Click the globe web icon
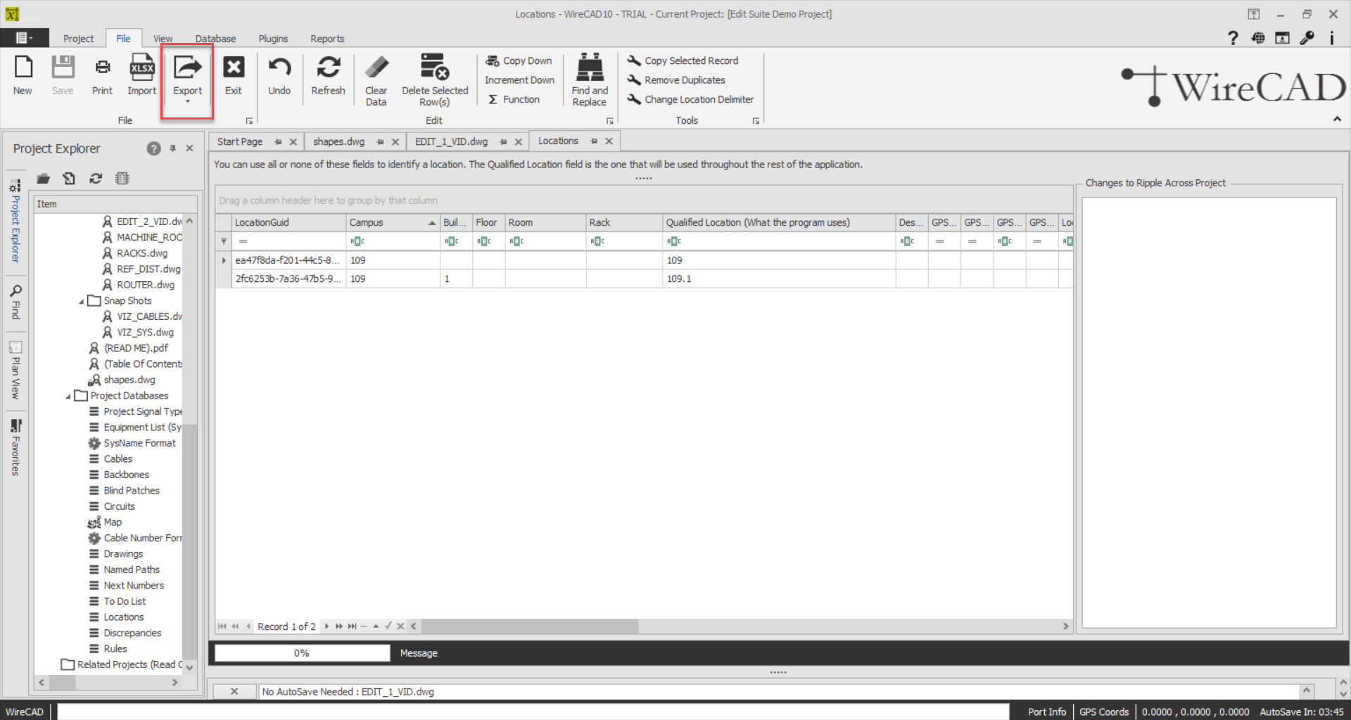 point(1258,38)
